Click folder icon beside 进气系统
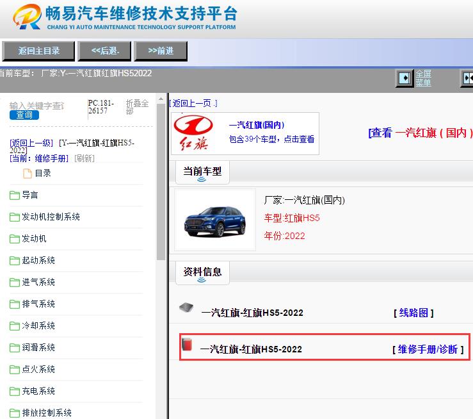 [x=15, y=283]
